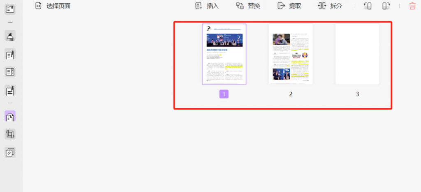Click the 替换 replace button
This screenshot has height=192, width=421.
[248, 6]
